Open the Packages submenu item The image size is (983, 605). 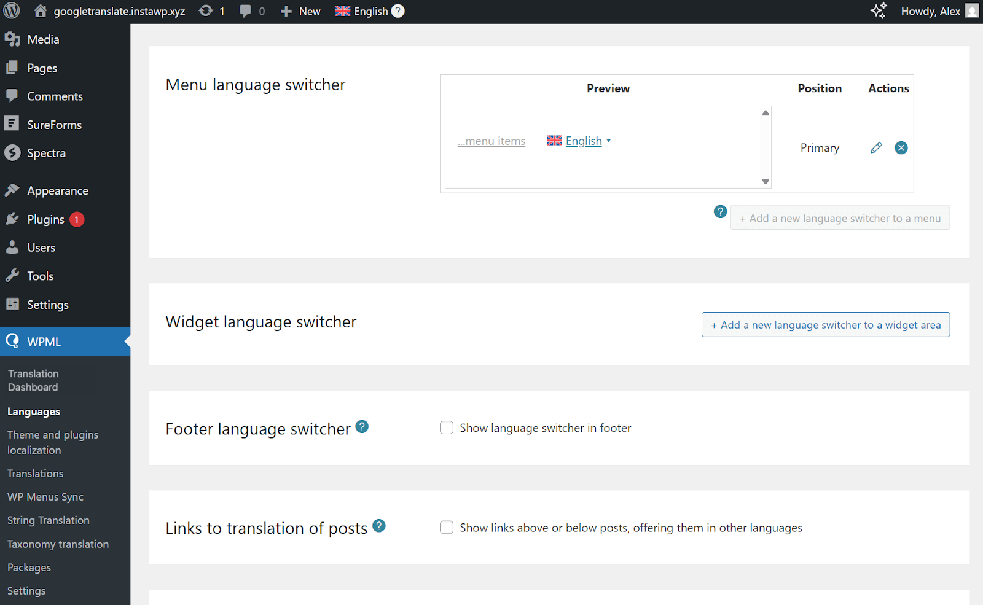(29, 568)
